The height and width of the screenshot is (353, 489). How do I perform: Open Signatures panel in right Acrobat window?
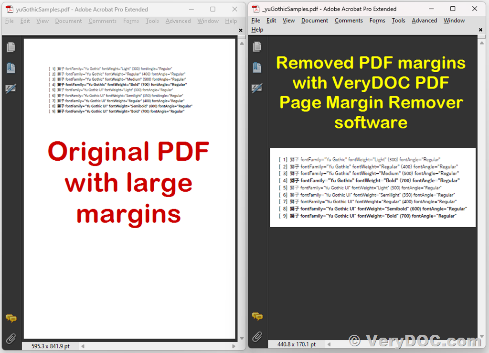coord(257,88)
